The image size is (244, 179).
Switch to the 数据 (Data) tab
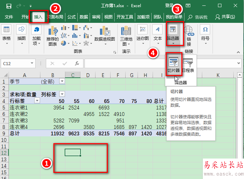coord(84,17)
